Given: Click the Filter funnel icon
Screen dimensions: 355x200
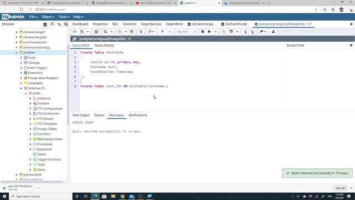Looking at the screenshot, I should pyautogui.click(x=163, y=32).
